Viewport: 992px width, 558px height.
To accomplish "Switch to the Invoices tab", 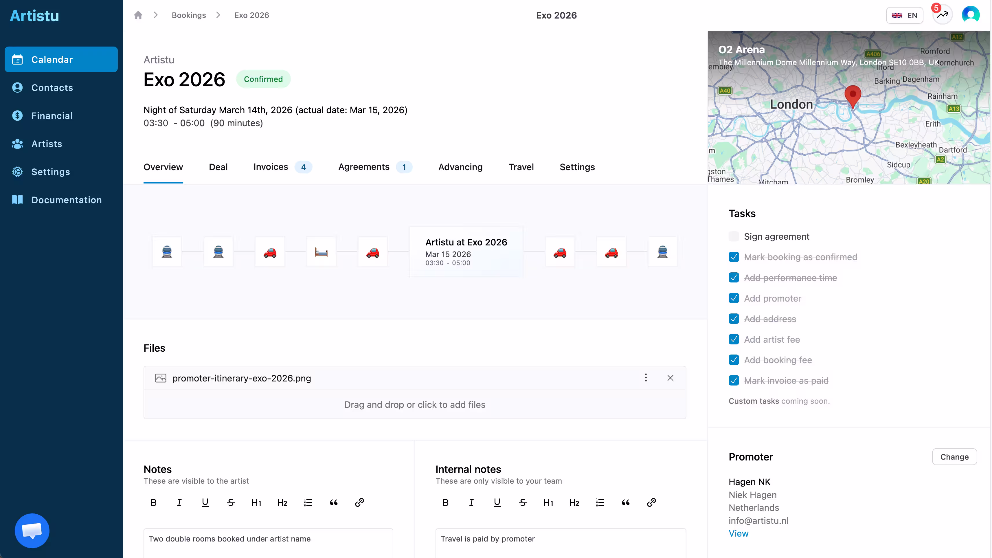I will coord(271,167).
